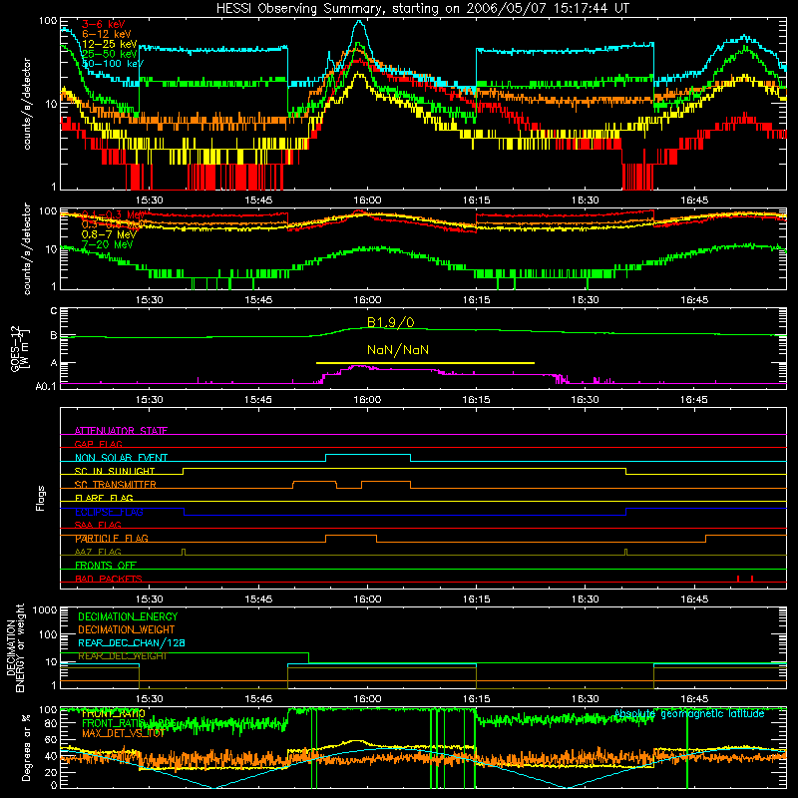Click the DECIMATION ENERGY or weight axis label
The image size is (798, 798).
[x=15, y=647]
